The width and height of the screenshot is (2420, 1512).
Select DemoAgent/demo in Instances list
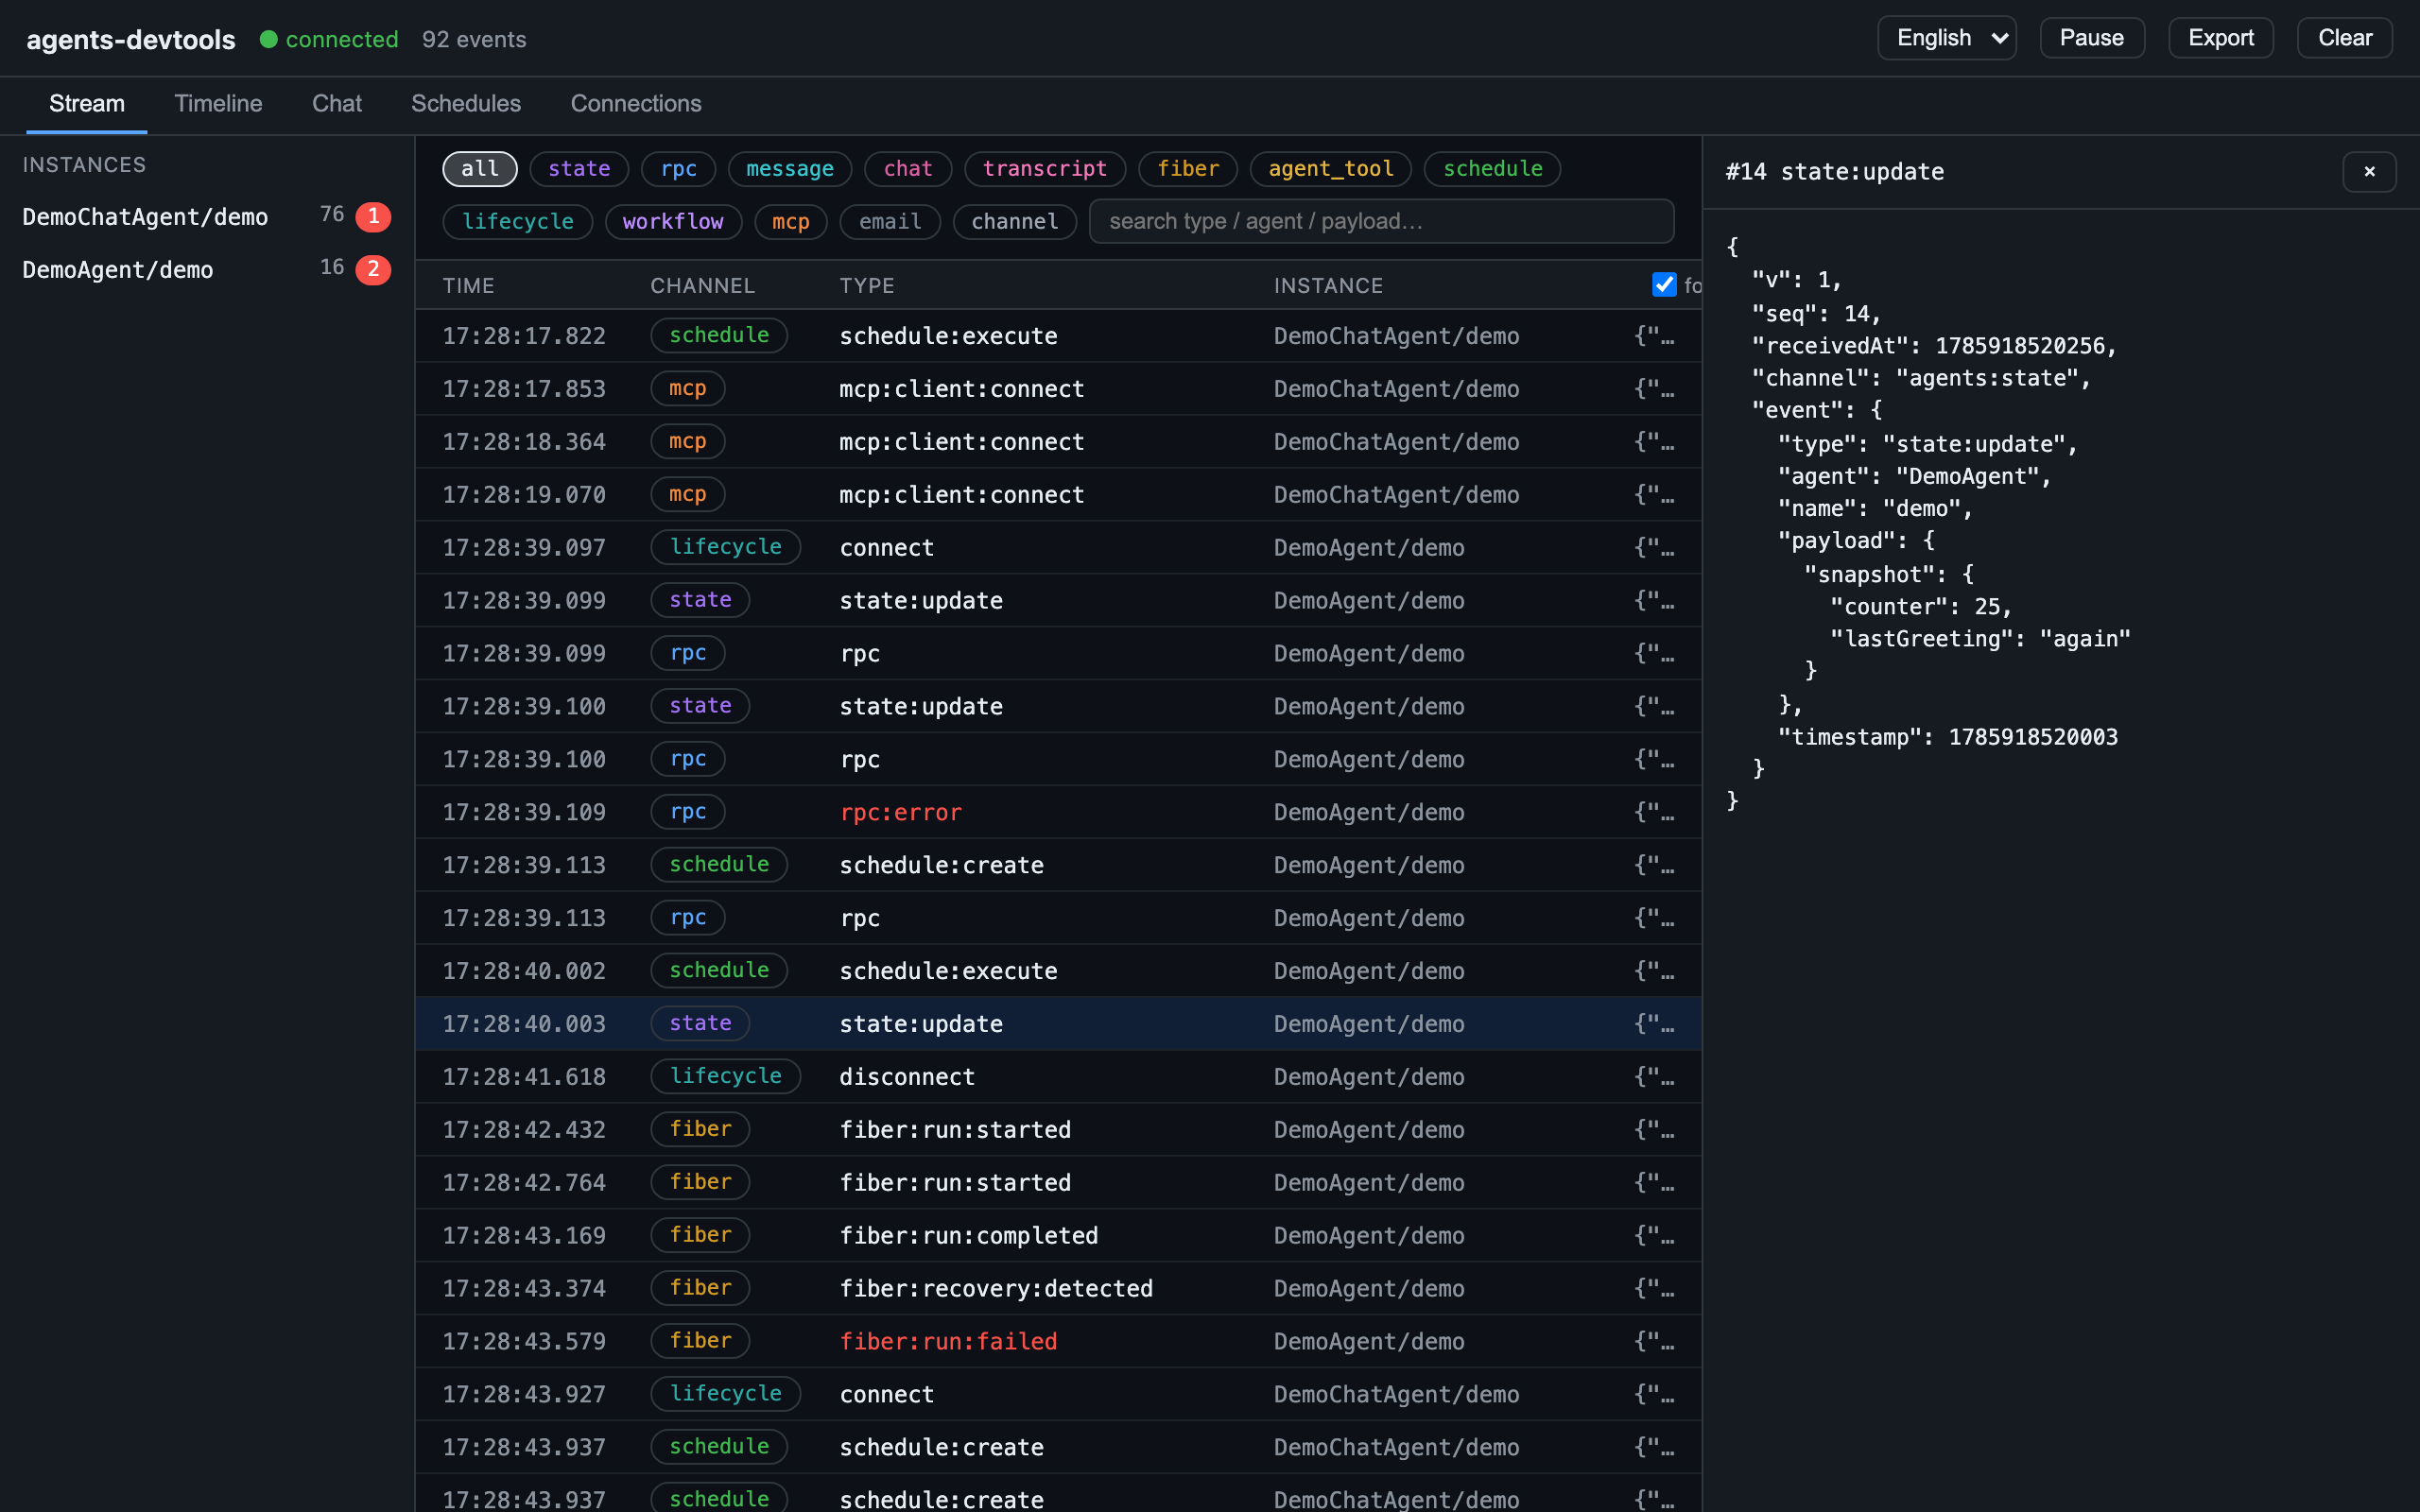pos(206,270)
